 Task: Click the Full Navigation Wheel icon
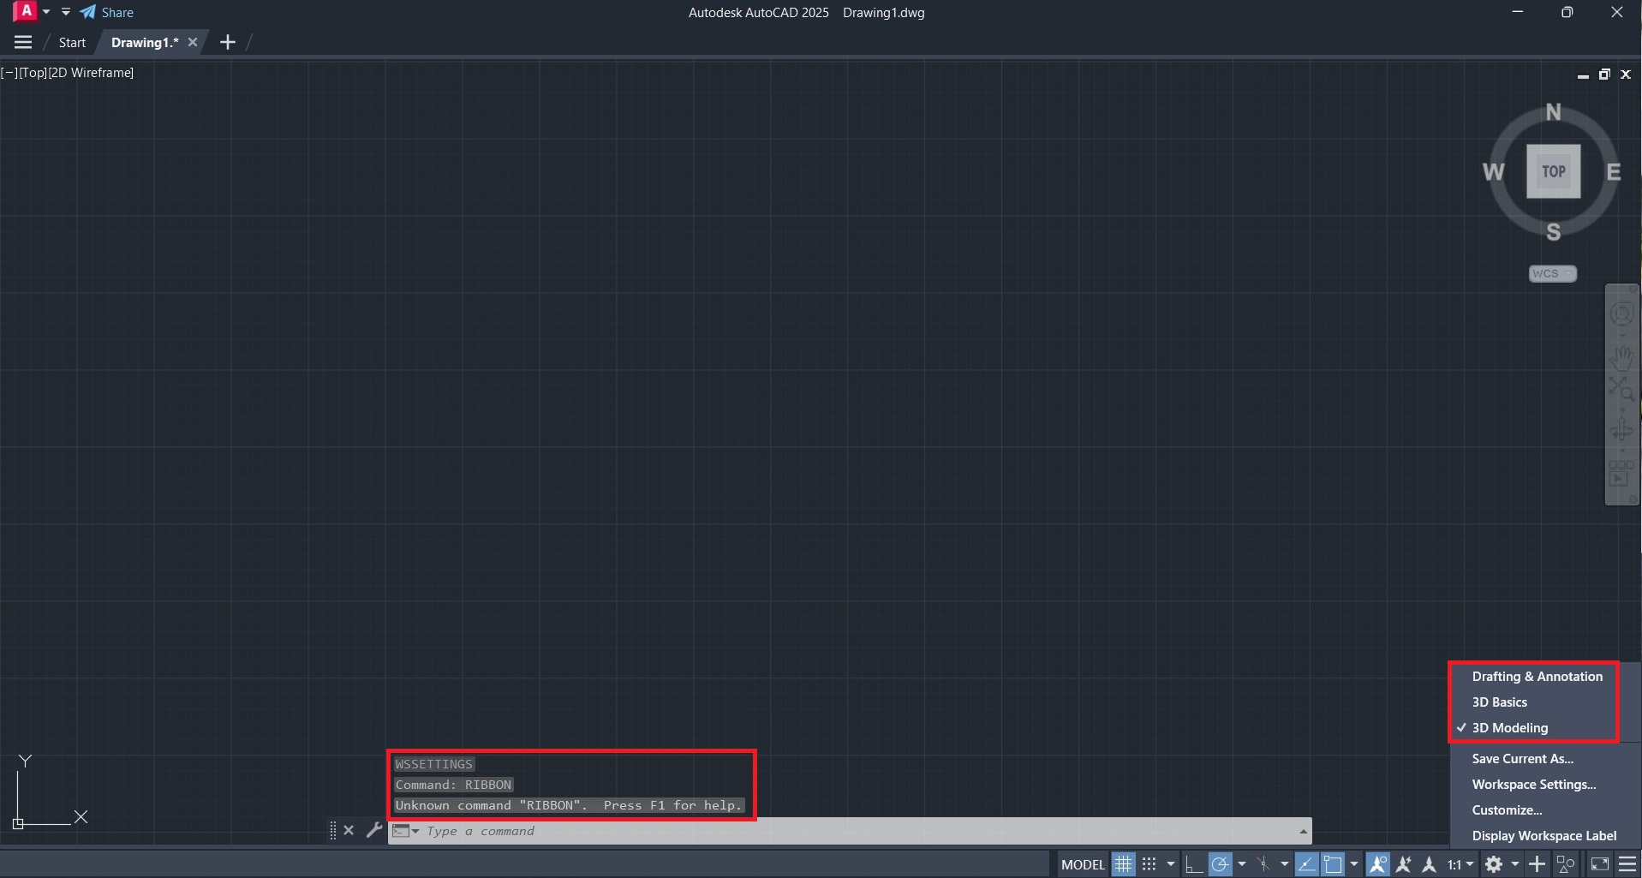[1621, 314]
